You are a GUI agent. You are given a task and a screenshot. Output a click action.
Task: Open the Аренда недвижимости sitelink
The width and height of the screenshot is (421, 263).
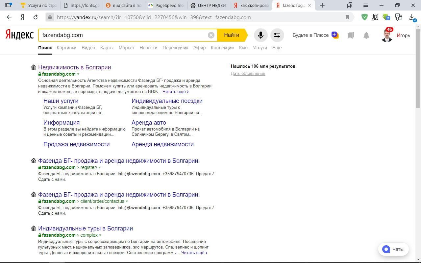[x=162, y=144]
